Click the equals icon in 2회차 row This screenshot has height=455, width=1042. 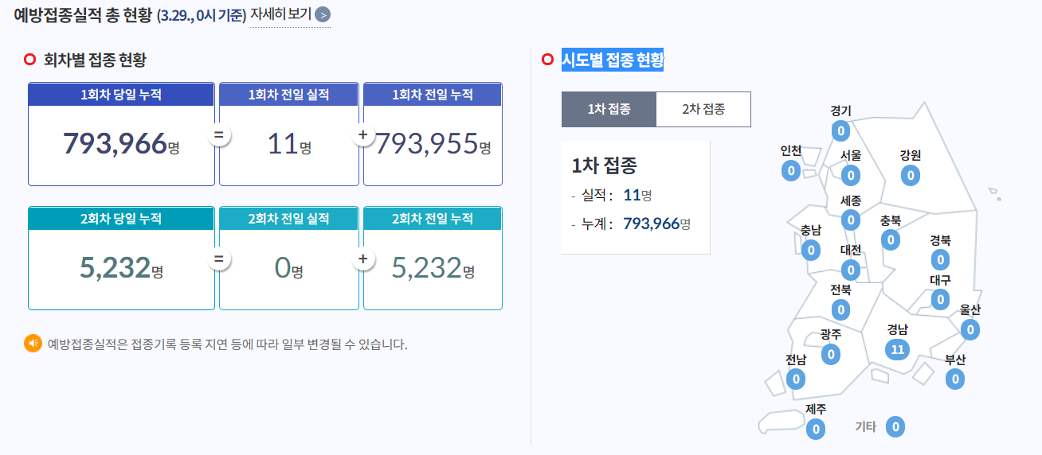218,259
